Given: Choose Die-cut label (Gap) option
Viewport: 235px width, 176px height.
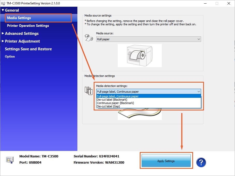Looking at the screenshot, I should click(x=149, y=106).
